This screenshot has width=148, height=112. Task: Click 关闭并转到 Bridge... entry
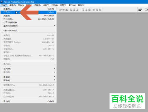coord(28,42)
